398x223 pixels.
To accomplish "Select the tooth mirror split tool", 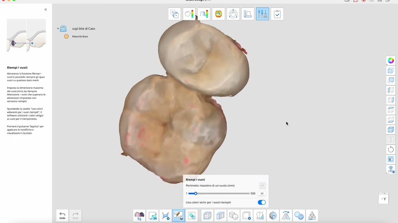I will [x=260, y=216].
